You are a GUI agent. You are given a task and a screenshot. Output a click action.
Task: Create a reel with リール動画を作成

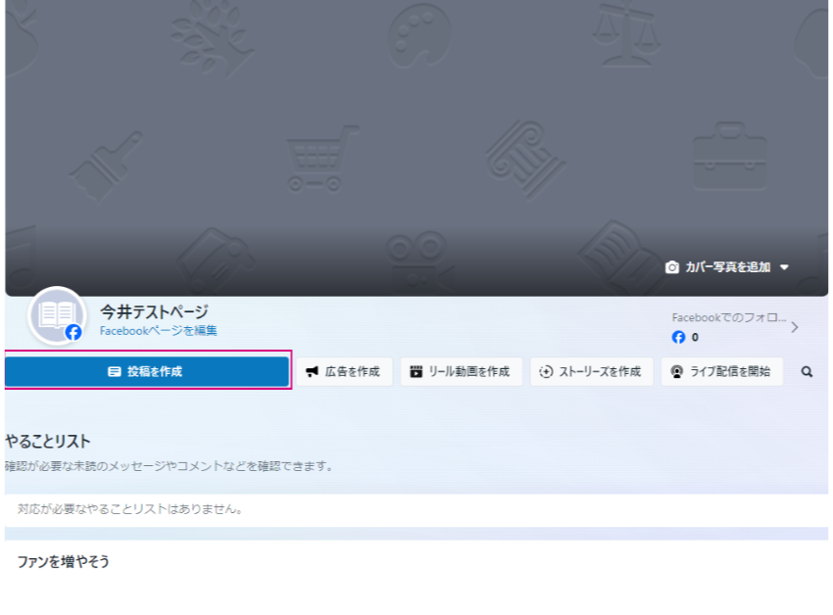[x=461, y=371]
